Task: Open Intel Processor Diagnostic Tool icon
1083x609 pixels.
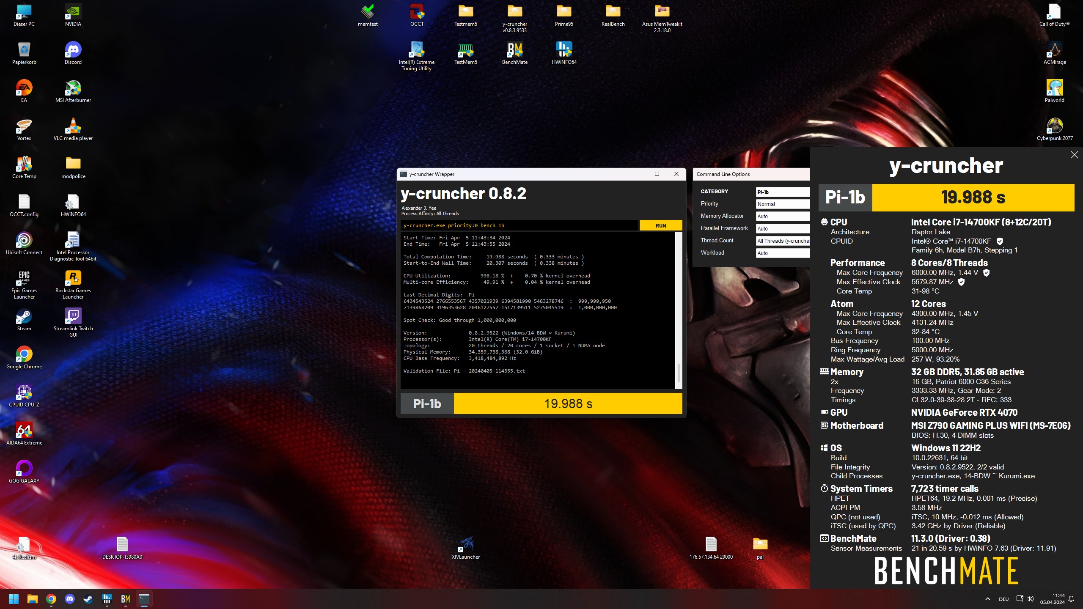Action: point(73,247)
